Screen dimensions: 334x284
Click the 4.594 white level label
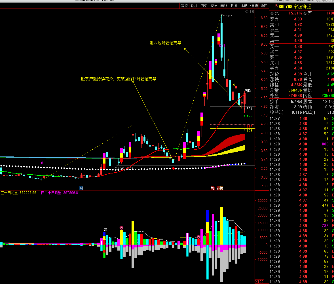(248, 109)
